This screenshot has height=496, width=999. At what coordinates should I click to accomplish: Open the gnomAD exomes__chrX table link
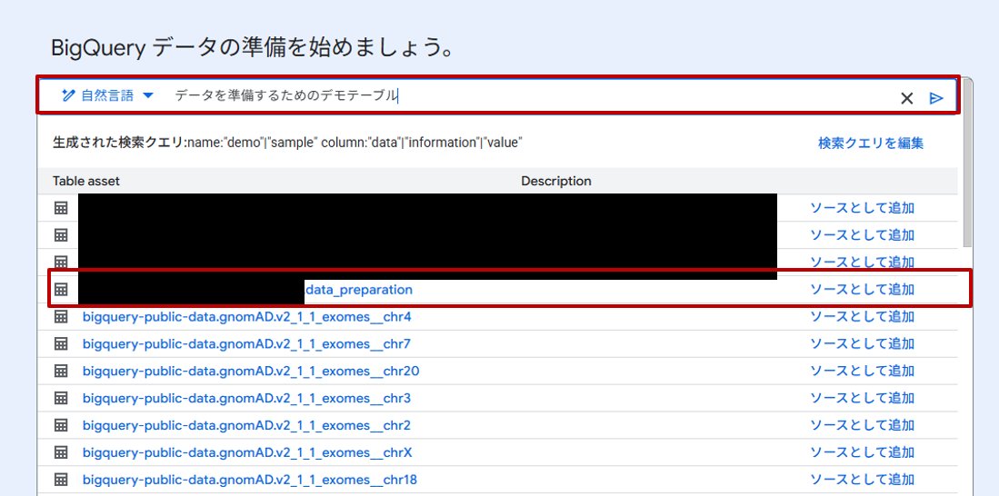tap(247, 452)
